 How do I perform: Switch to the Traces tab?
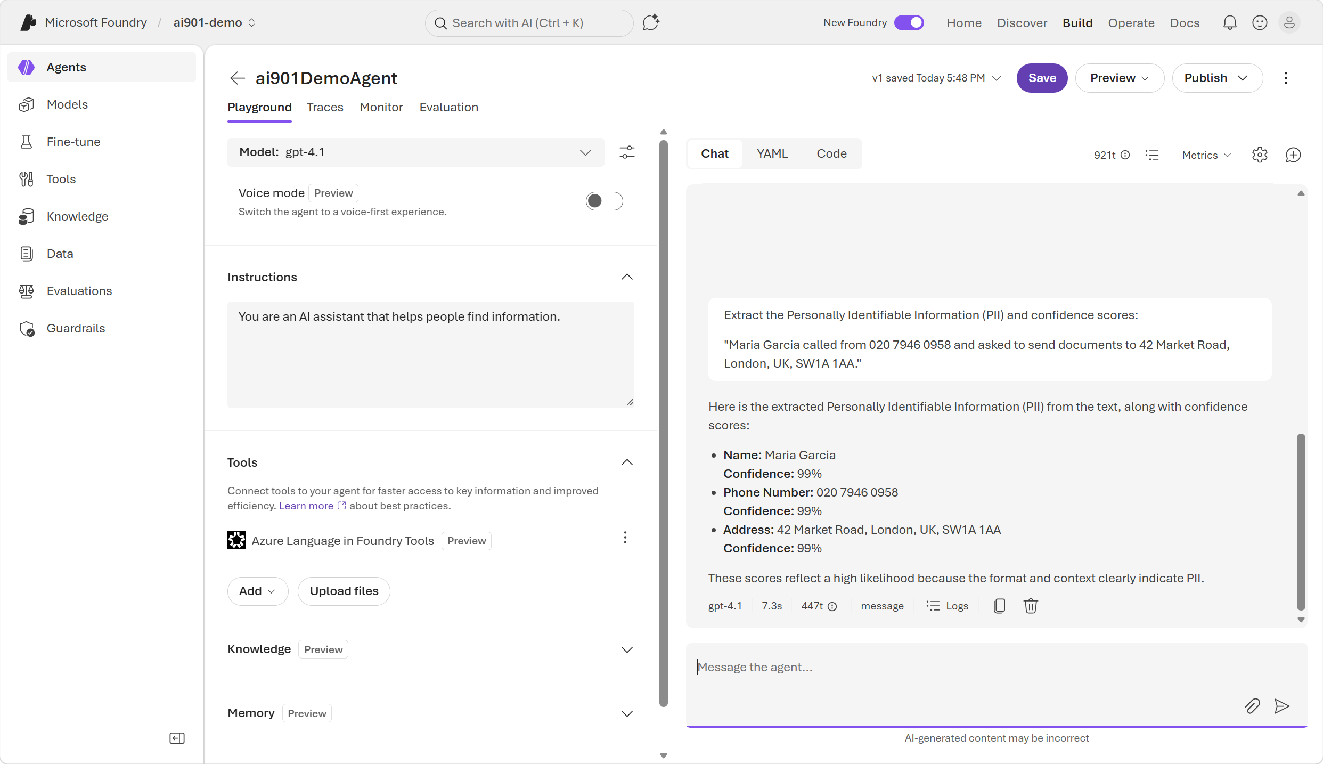pyautogui.click(x=325, y=107)
